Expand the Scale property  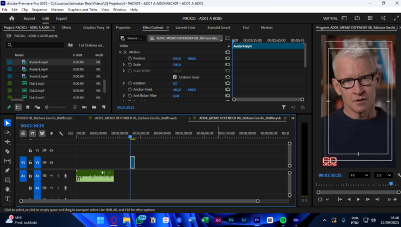pyautogui.click(x=124, y=64)
